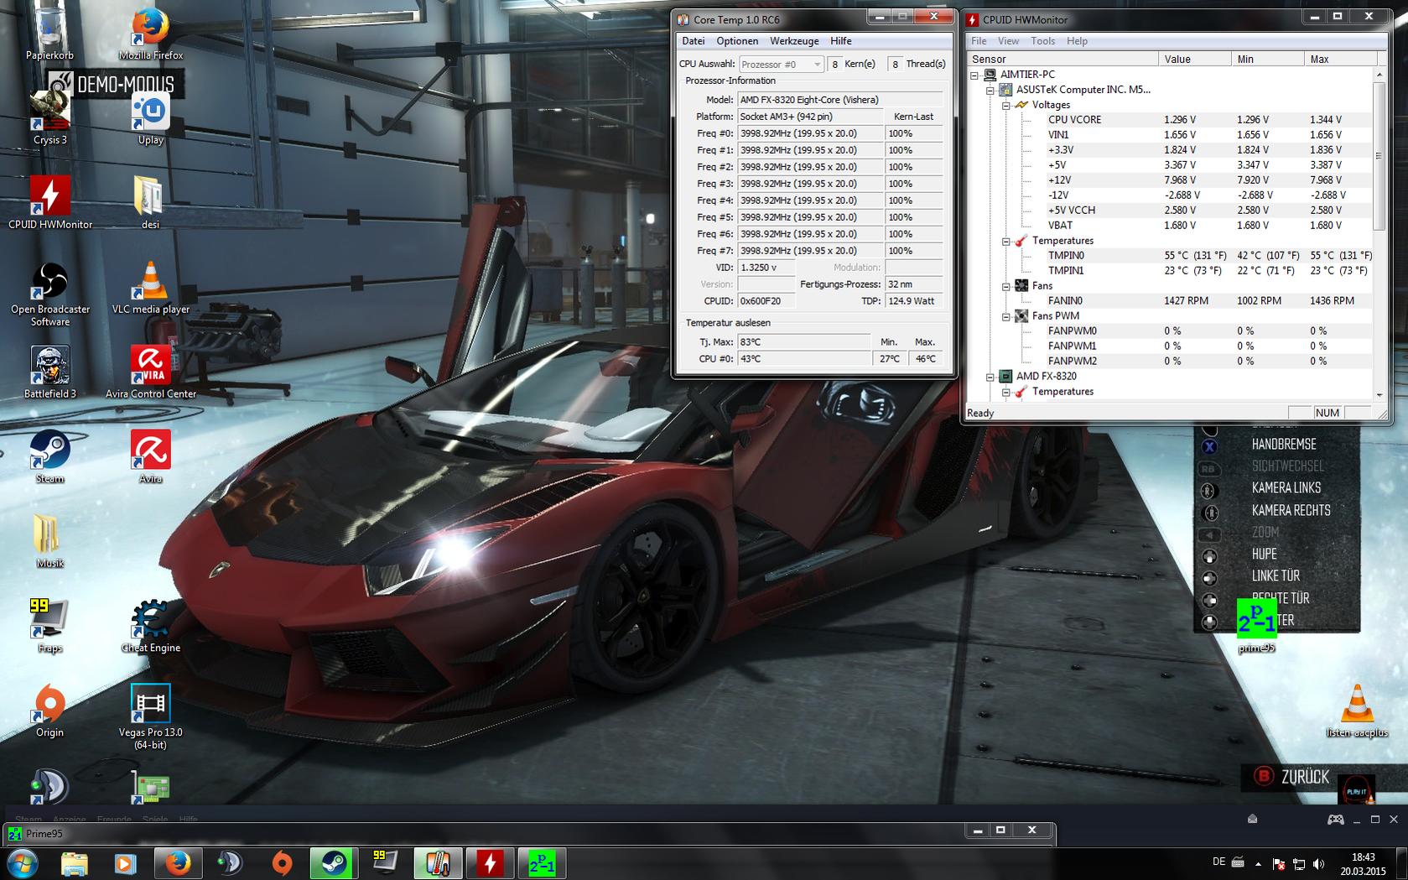1408x880 pixels.
Task: Click the Model field AMD FX-8320 Eight-Core
Action: pos(840,100)
